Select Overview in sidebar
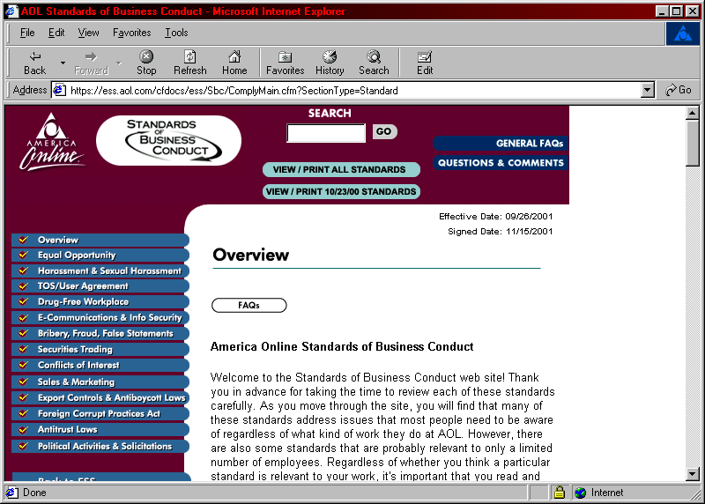Screen dimensions: 705x504 coord(100,240)
